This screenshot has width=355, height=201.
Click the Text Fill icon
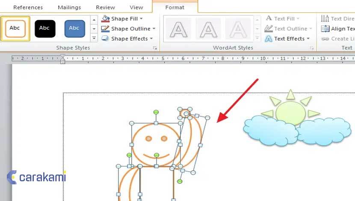coord(269,18)
